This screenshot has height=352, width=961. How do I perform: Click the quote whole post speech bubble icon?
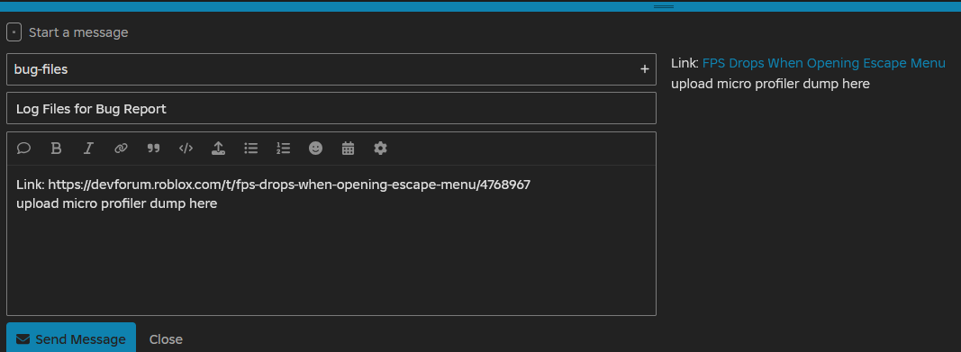pos(24,149)
